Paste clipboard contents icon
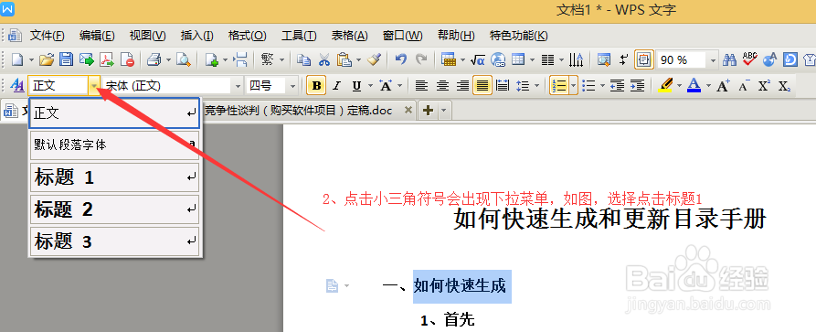Viewport: 816px width, 332px height. pyautogui.click(x=344, y=60)
